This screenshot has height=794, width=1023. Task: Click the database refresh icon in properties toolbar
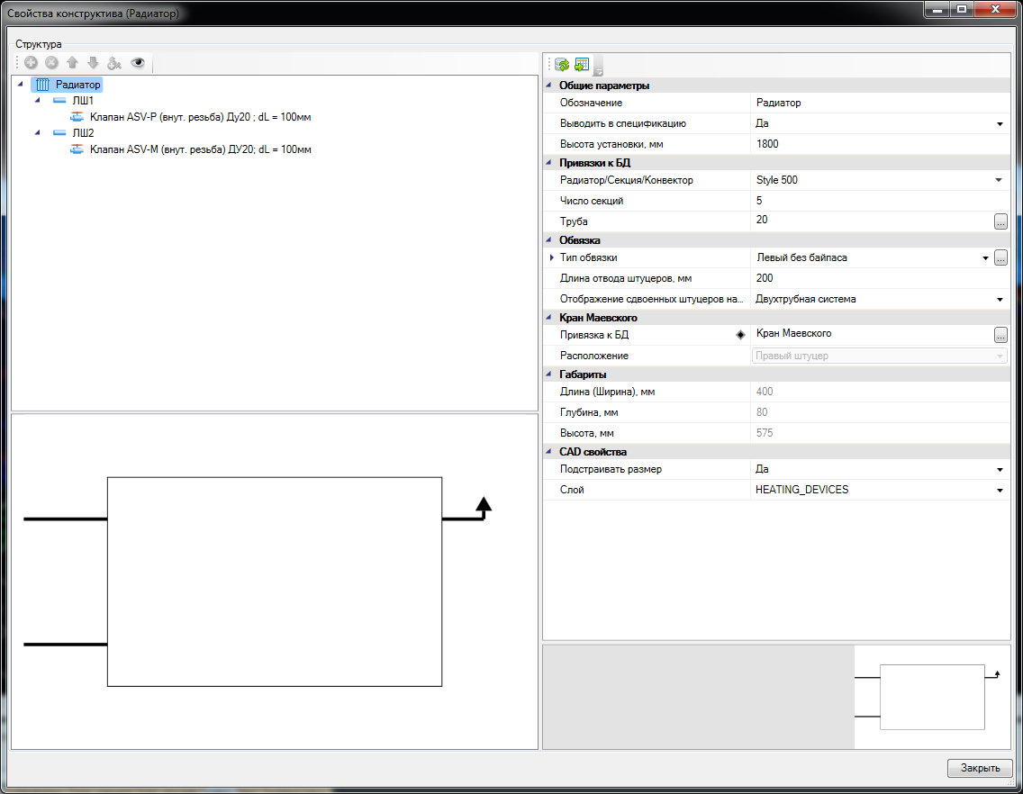pos(562,65)
